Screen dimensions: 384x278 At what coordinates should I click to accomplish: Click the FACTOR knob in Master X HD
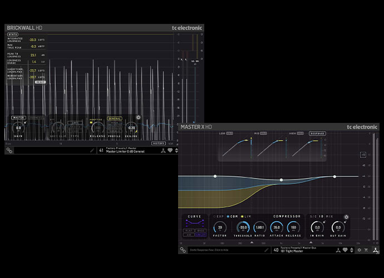click(220, 227)
